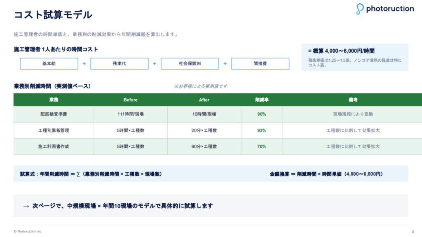
Task: Click the 概算 4,000〜6,000円/時間 text
Action: tap(341, 51)
